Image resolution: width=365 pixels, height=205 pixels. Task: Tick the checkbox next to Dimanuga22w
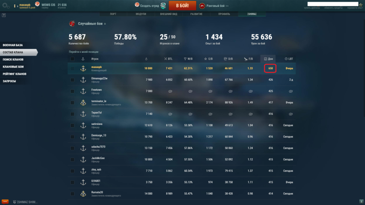(72, 80)
